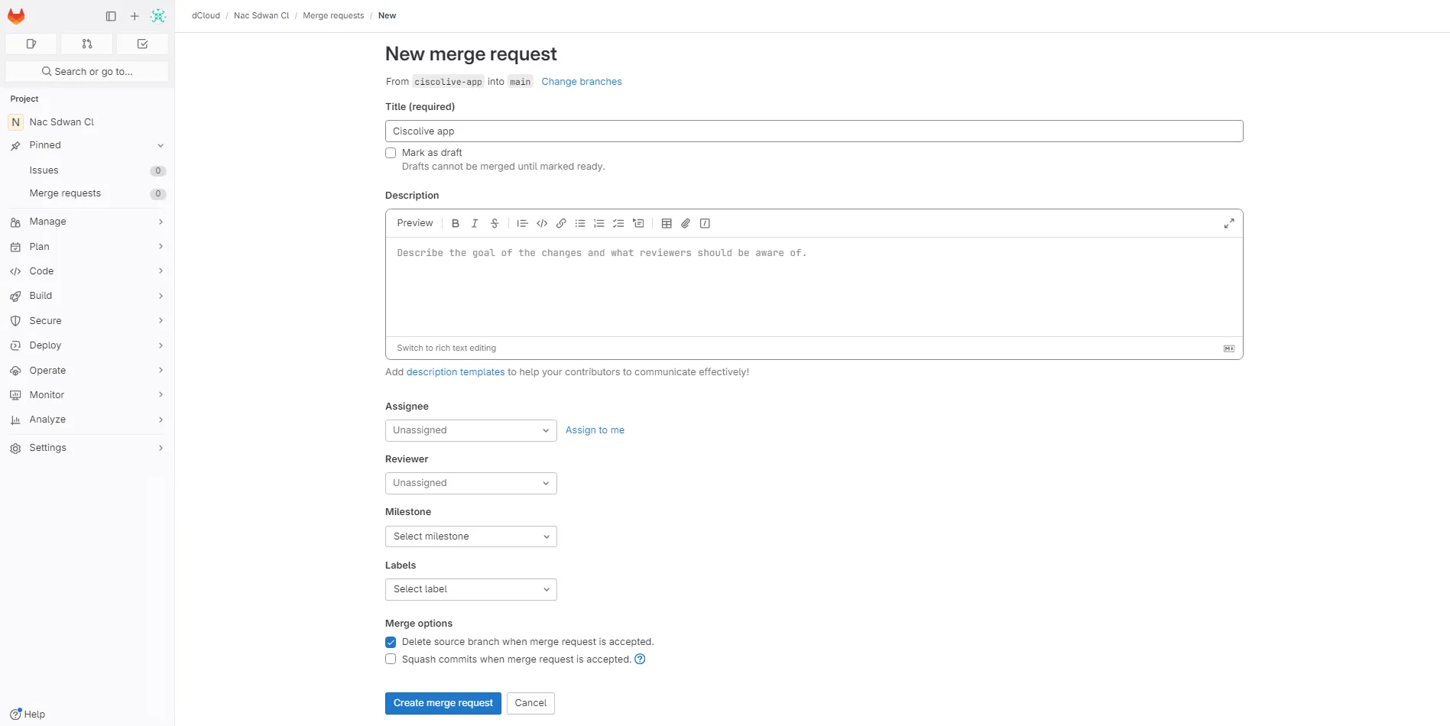Expand the description editor to full screen
Screen dimensions: 1450x726
[x=1228, y=223]
